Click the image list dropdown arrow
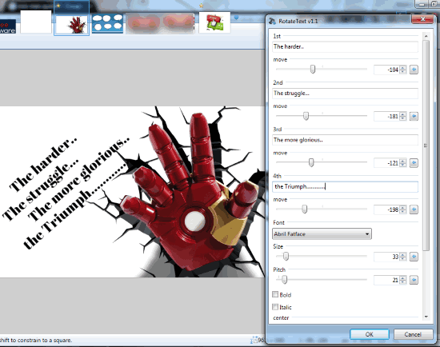440x347 pixels. point(236,18)
